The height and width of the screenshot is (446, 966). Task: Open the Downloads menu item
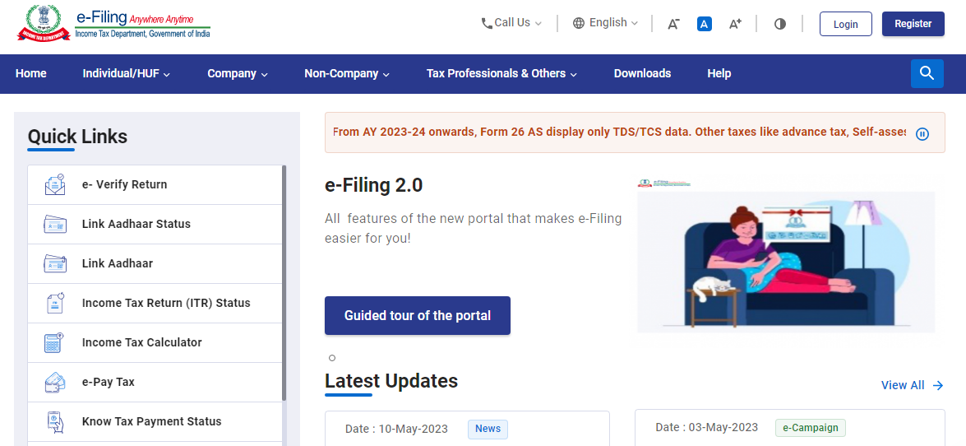point(642,73)
